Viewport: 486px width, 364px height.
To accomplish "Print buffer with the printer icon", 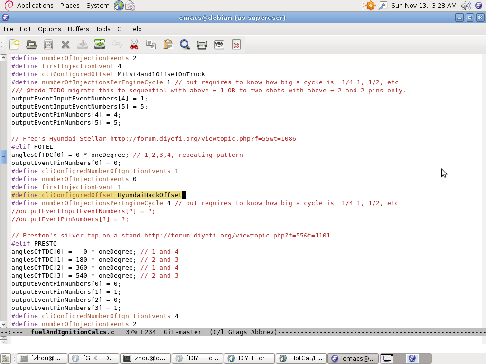I will point(202,45).
